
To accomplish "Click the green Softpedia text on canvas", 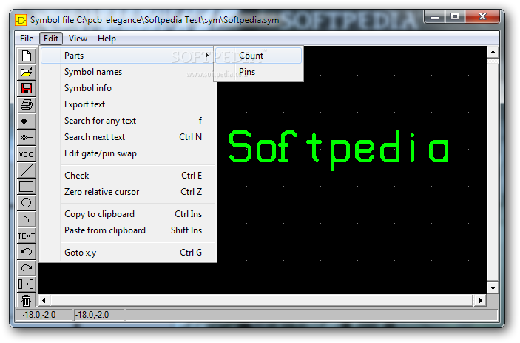I will [x=339, y=150].
